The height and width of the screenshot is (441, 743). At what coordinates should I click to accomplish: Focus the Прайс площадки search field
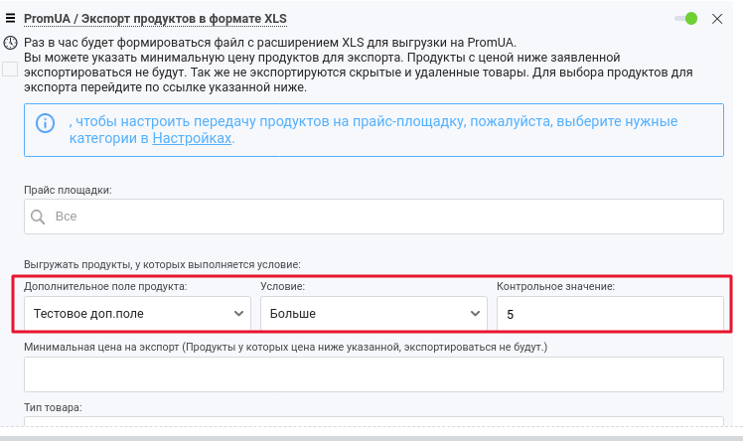pyautogui.click(x=373, y=217)
